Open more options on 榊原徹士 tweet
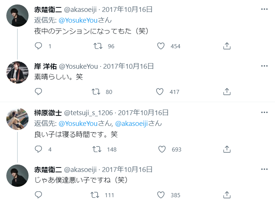Image resolution: width=275 pixels, height=205 pixels. 264,112
